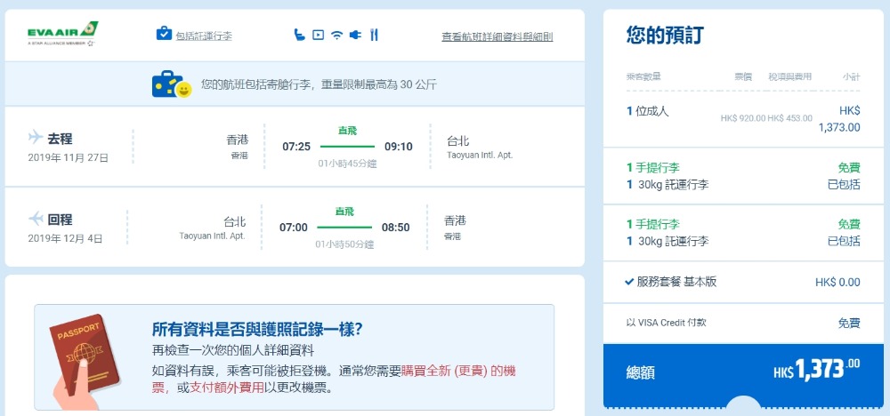
Task: Click the 包括託運行李 link
Action: 203,36
